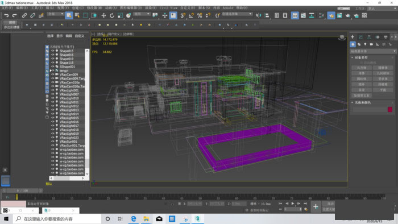
Task: Open the Schematic View icon
Action: click(312, 15)
